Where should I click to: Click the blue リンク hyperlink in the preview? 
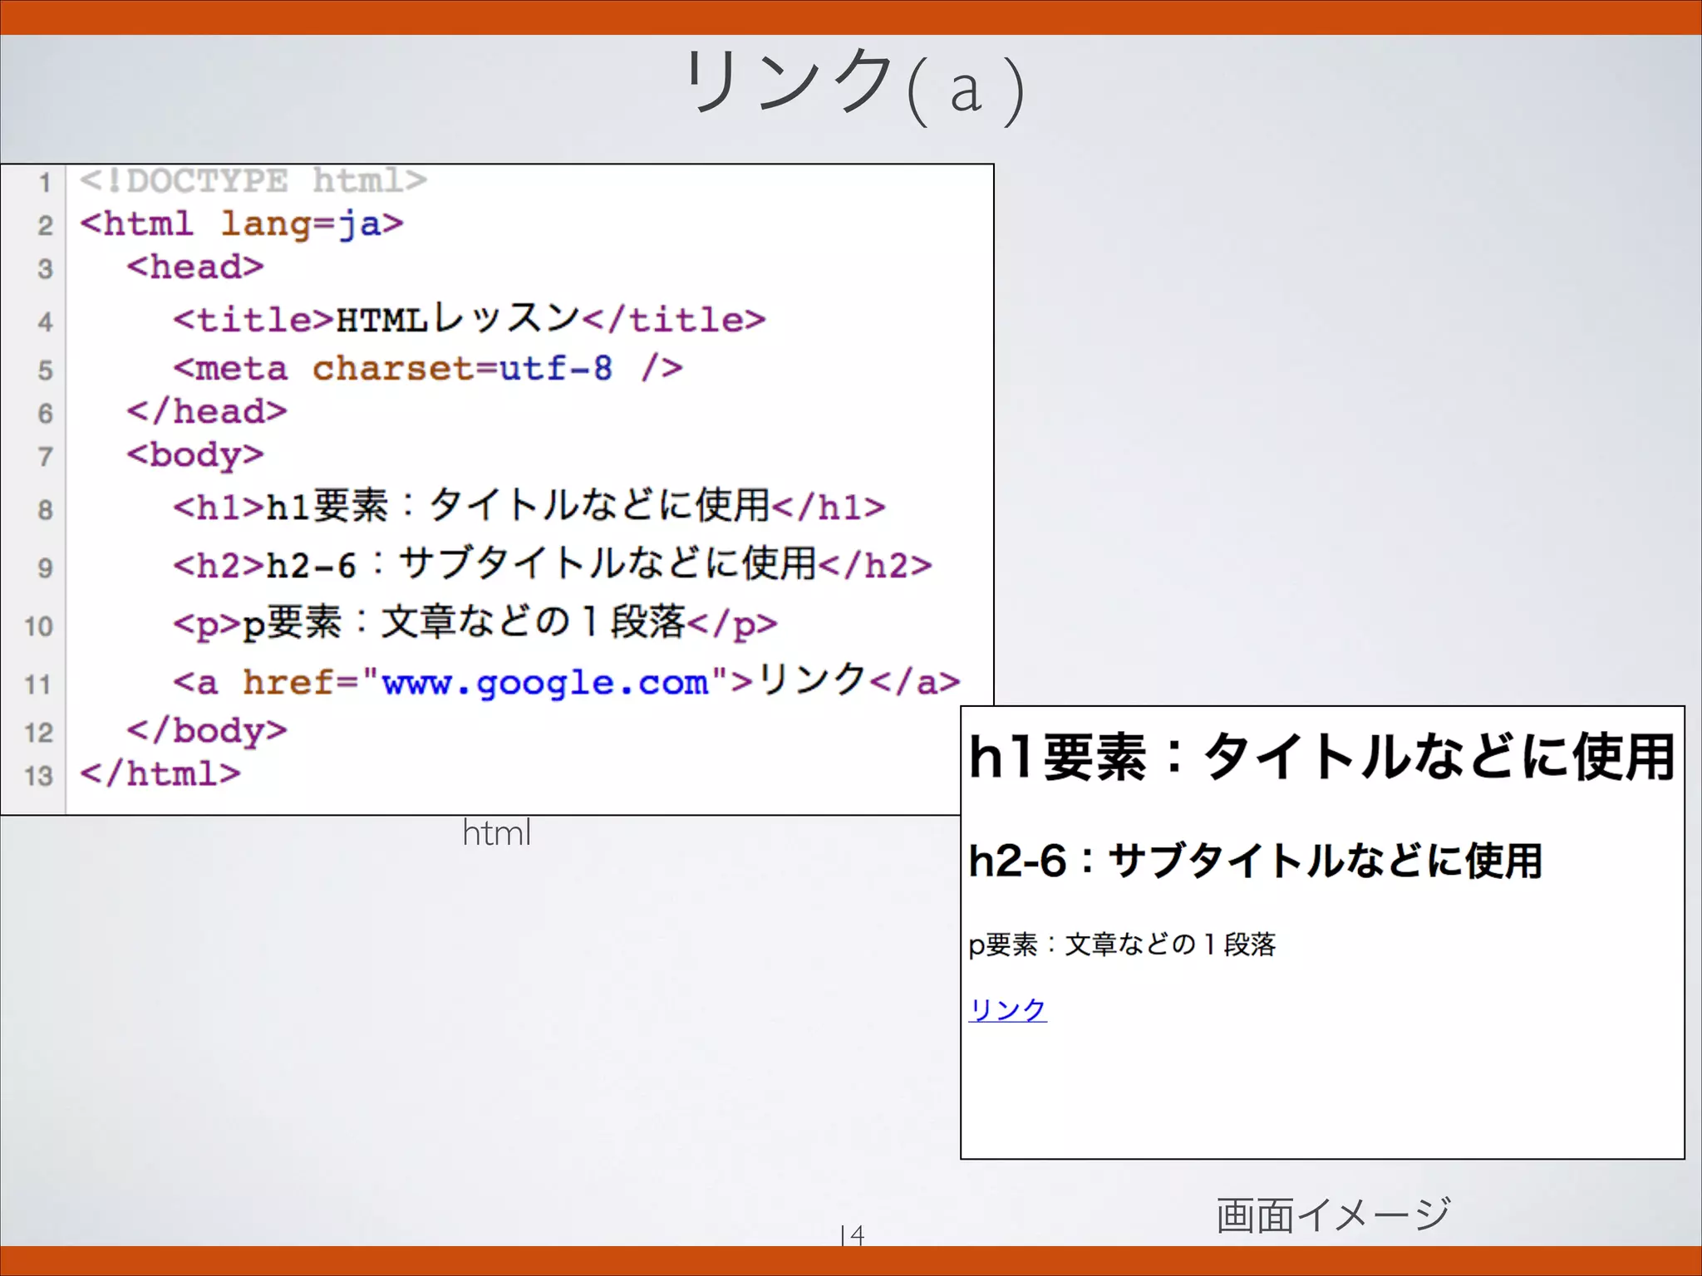pyautogui.click(x=1007, y=1009)
